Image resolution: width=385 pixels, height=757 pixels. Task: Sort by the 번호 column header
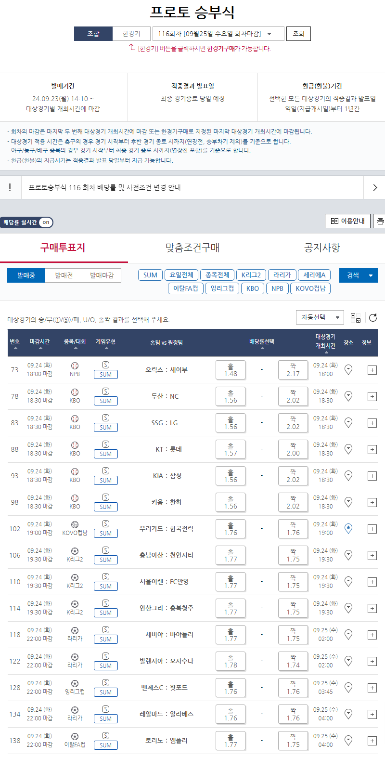pyautogui.click(x=15, y=342)
